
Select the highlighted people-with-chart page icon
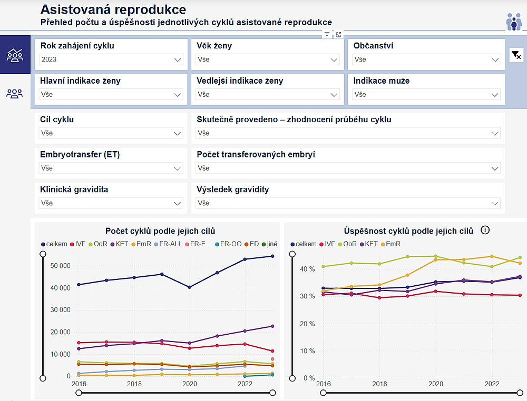coord(15,54)
